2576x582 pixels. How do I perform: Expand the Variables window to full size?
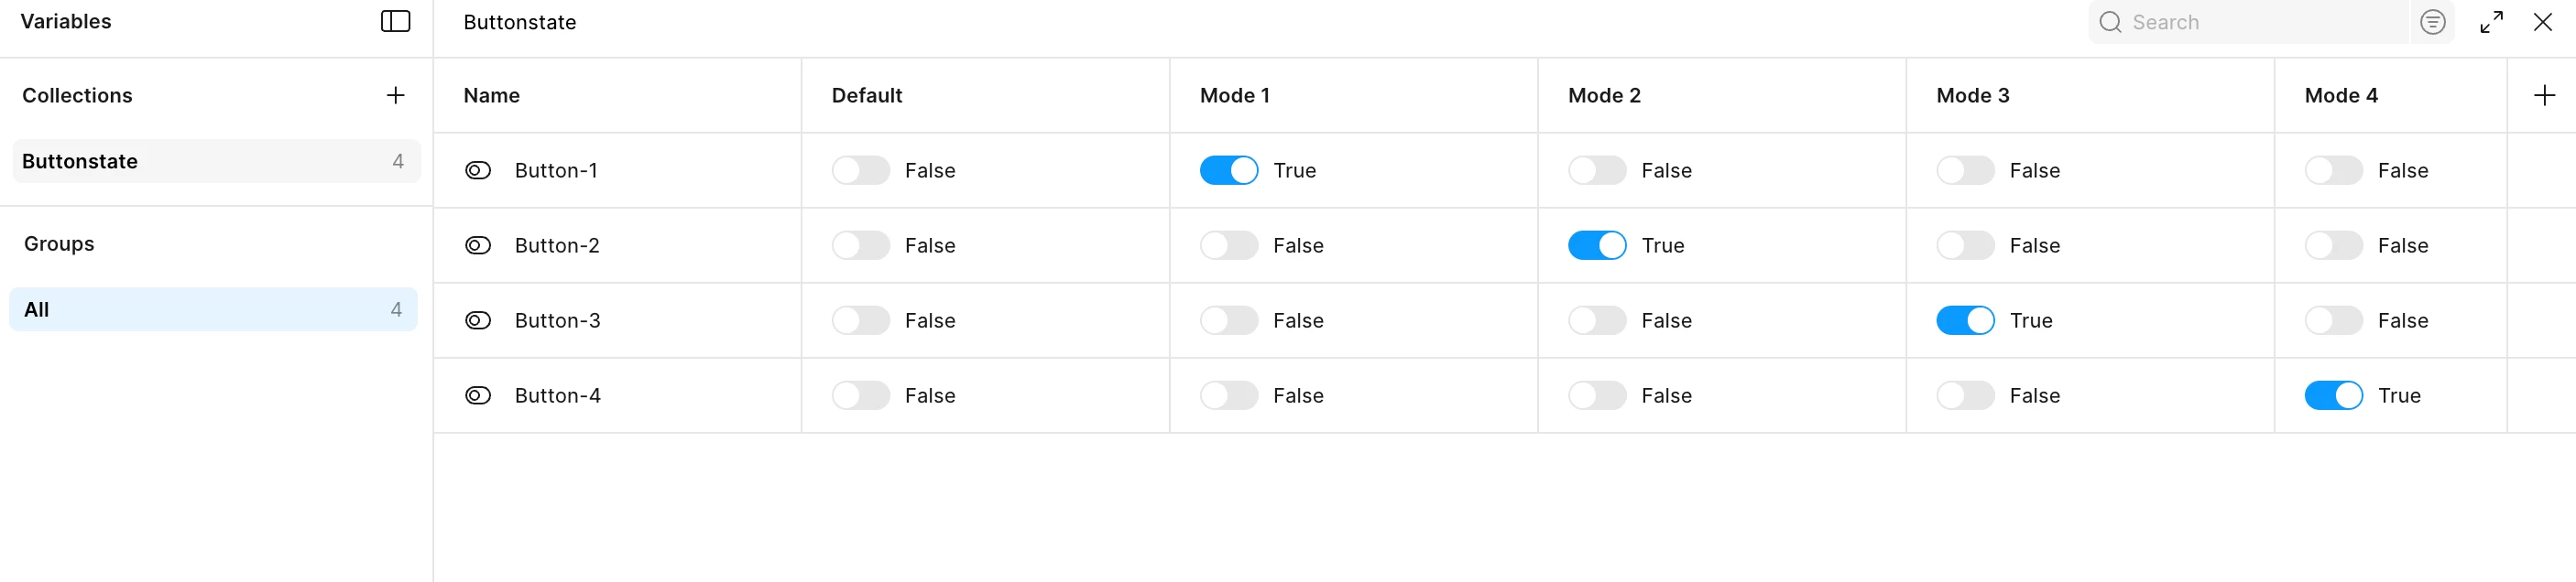(2491, 22)
